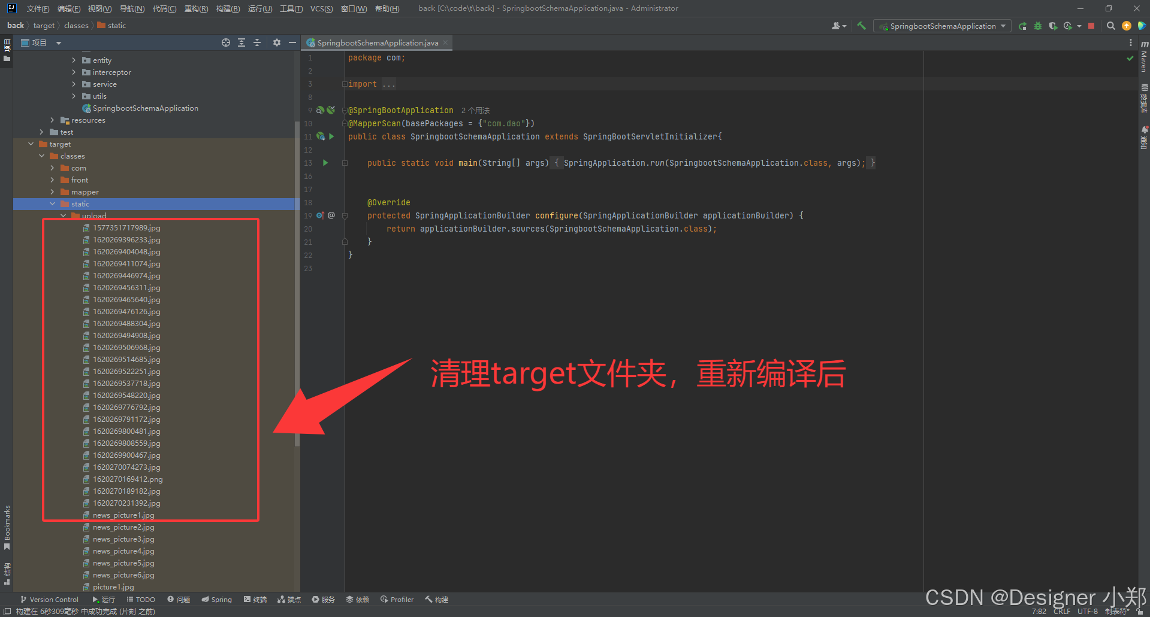Image resolution: width=1150 pixels, height=617 pixels.
Task: Click run gutter icon beside class declaration
Action: [x=331, y=136]
